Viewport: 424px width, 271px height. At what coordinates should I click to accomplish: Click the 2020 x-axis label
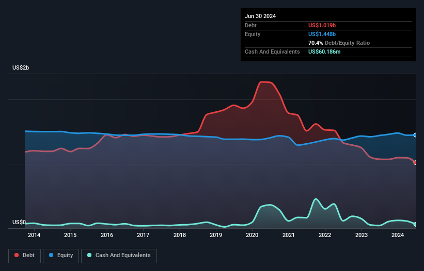pyautogui.click(x=252, y=235)
